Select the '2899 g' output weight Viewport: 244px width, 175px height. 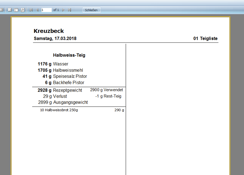tap(45, 103)
